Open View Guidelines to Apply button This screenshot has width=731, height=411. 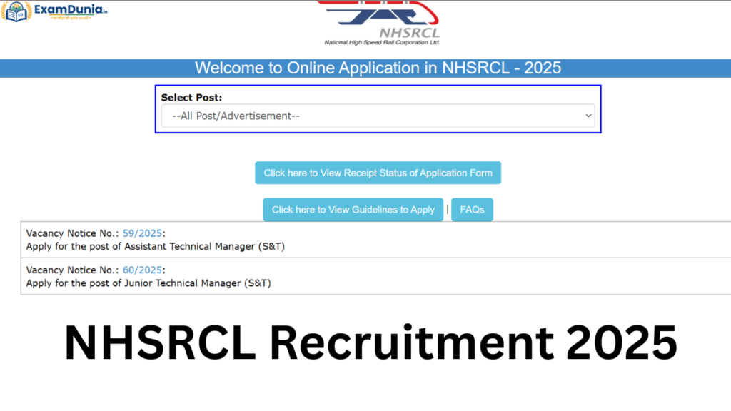(x=353, y=210)
